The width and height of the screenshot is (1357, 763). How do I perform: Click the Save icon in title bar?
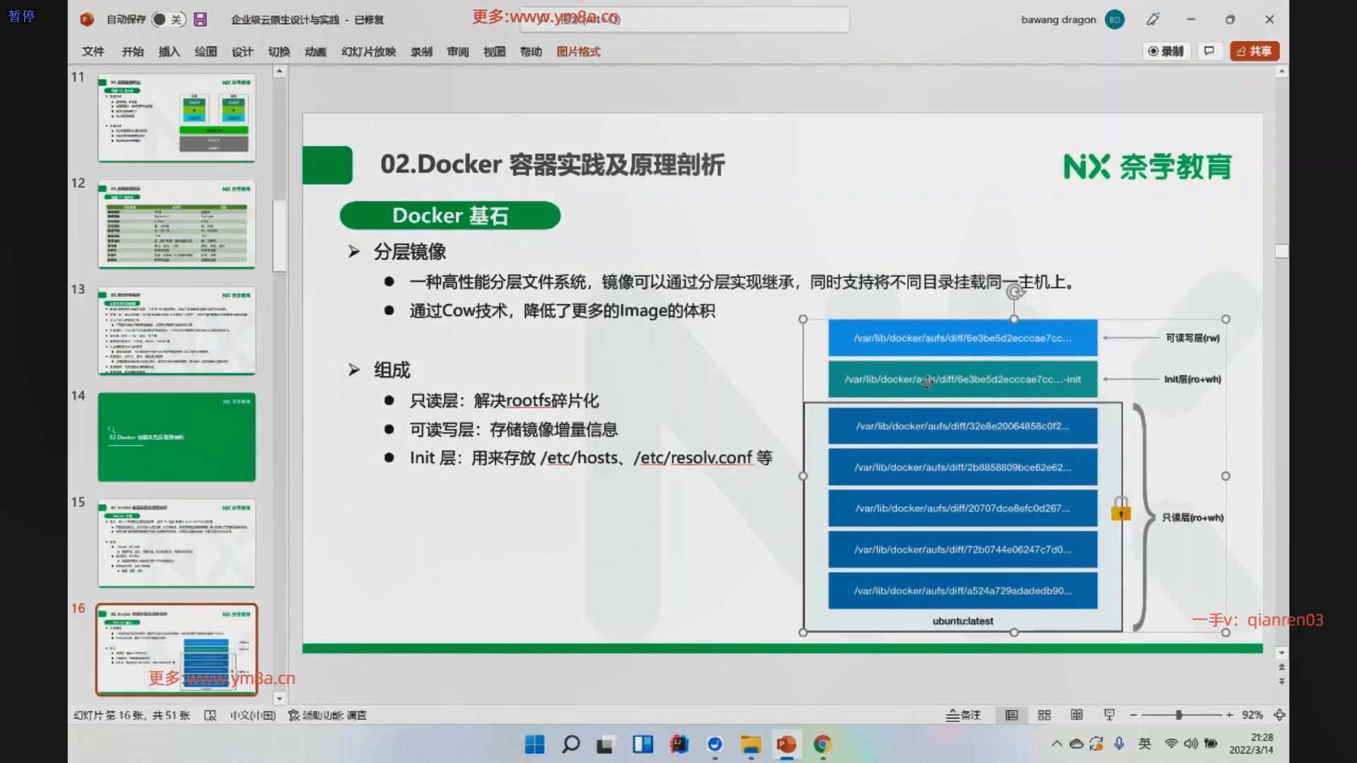[200, 20]
